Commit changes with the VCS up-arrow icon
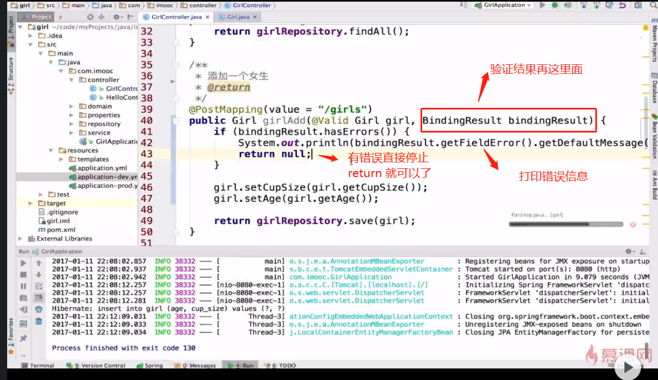The height and width of the screenshot is (380, 658). [596, 5]
